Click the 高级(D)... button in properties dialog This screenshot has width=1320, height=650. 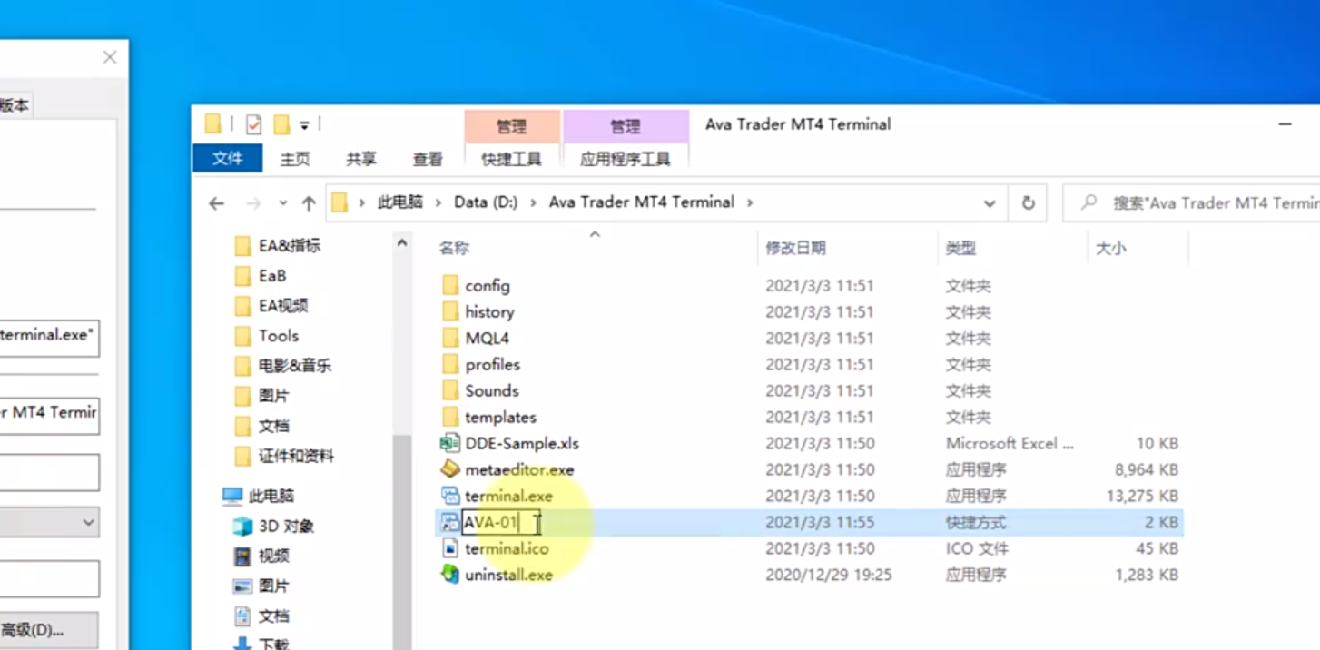[49, 630]
